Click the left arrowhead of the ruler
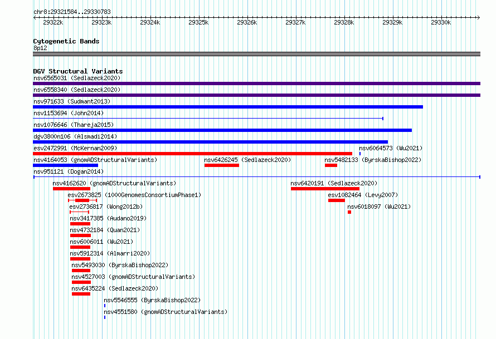This screenshot has height=339, width=496. [35, 18]
